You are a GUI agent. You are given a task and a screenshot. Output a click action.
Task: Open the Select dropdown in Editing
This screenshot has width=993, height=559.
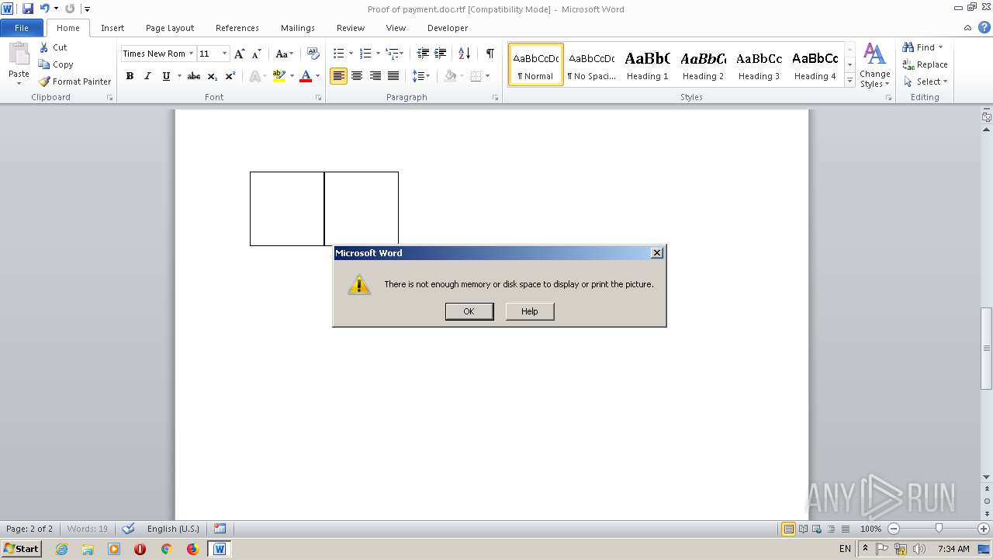926,82
